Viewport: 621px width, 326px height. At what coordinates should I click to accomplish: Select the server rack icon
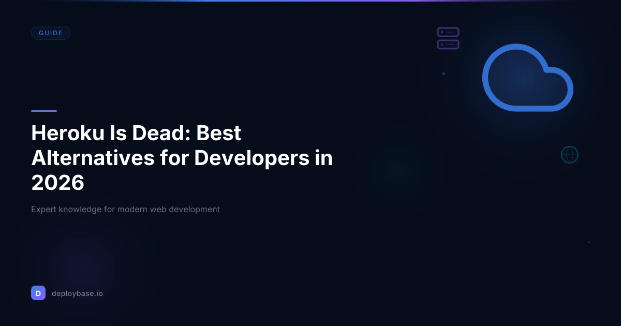click(x=448, y=38)
